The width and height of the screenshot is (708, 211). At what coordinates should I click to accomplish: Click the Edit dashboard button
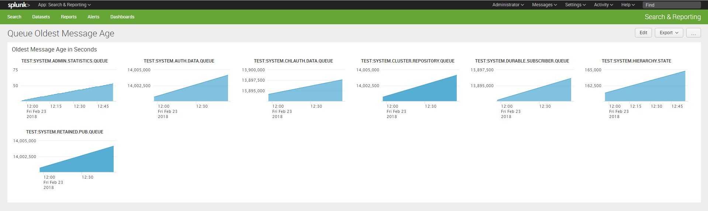click(643, 33)
